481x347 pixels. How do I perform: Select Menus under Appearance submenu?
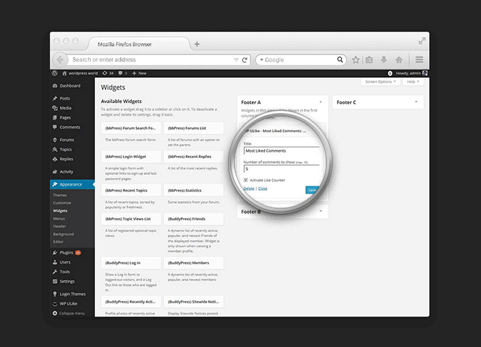59,218
